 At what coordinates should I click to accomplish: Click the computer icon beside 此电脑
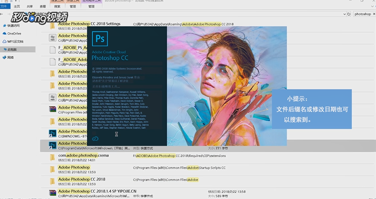pos(5,50)
